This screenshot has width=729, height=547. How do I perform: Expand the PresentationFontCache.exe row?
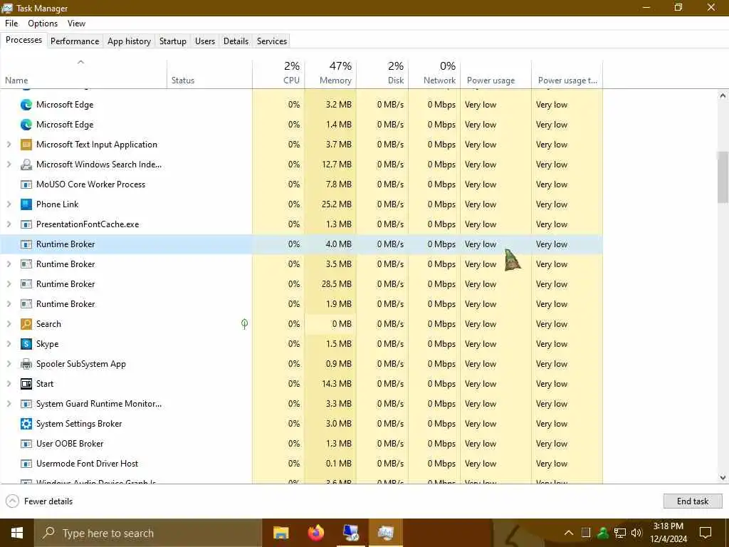coord(9,224)
